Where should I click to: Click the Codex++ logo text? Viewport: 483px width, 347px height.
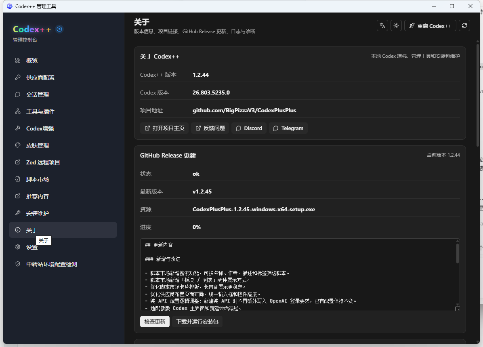click(x=32, y=29)
